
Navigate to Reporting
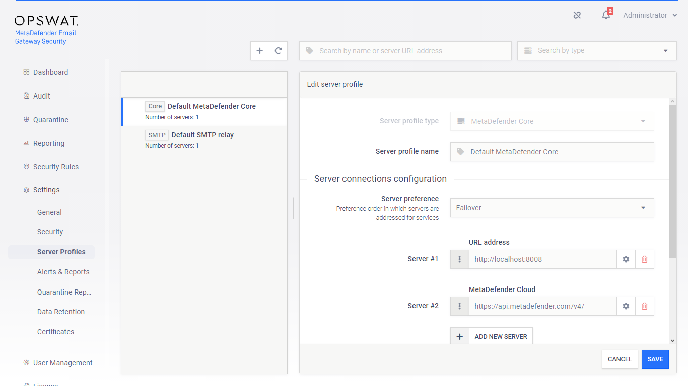(x=49, y=143)
